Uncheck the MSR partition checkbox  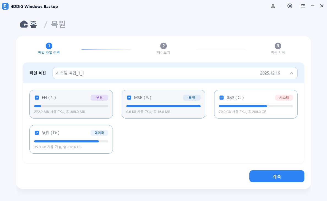point(129,98)
